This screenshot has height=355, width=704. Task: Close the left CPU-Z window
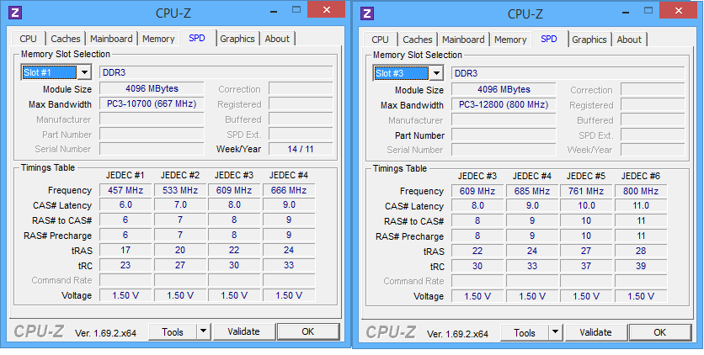pos(327,9)
